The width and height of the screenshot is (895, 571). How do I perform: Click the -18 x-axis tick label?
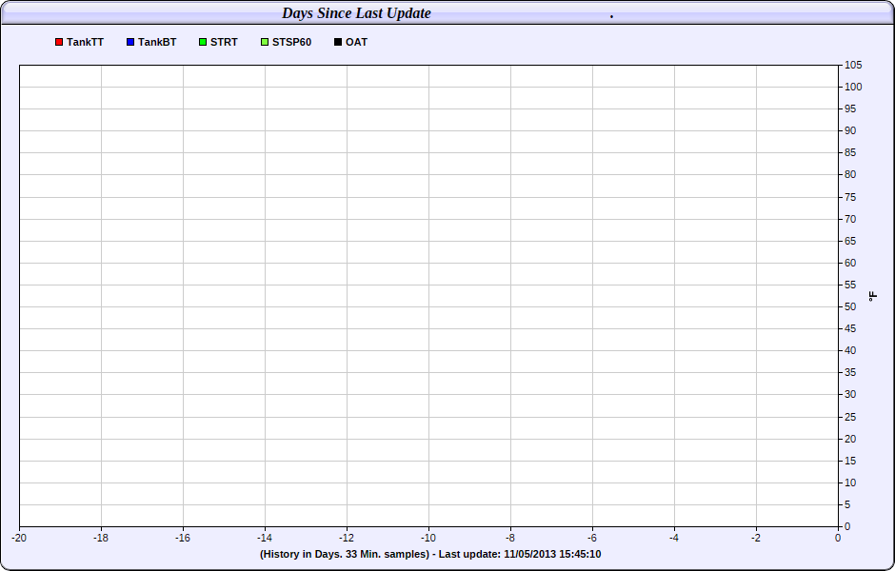[x=101, y=538]
